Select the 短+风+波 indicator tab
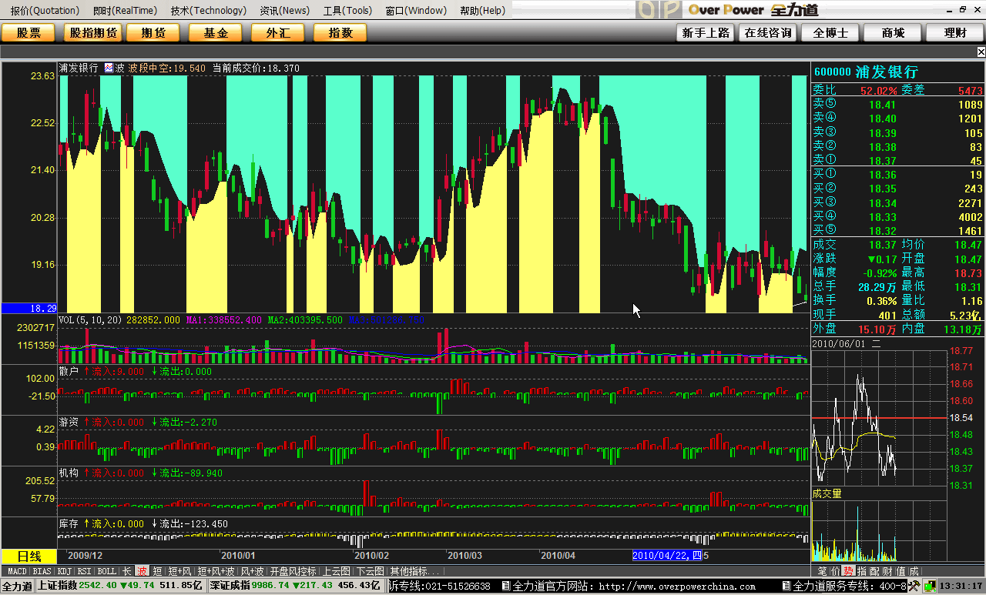The width and height of the screenshot is (986, 595). (216, 571)
